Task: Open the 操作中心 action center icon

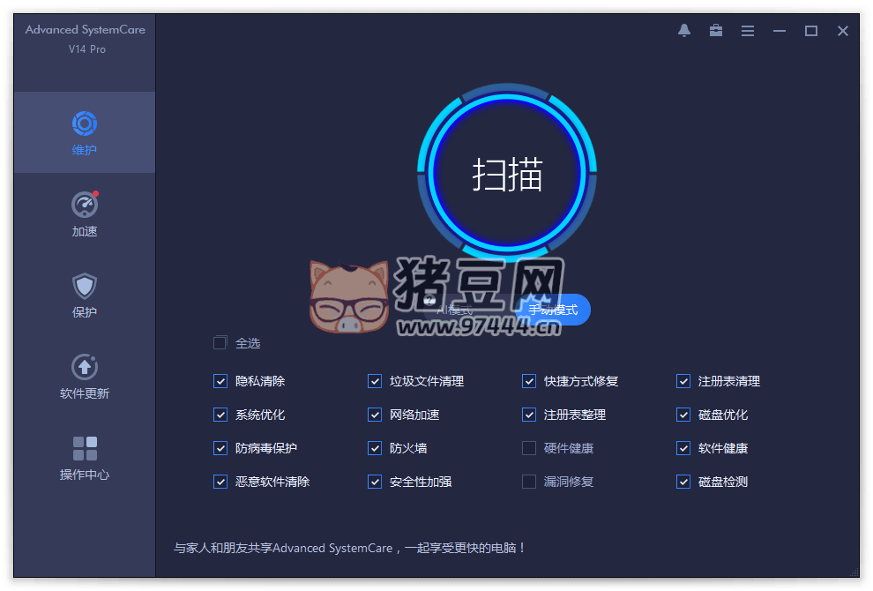Action: 85,448
